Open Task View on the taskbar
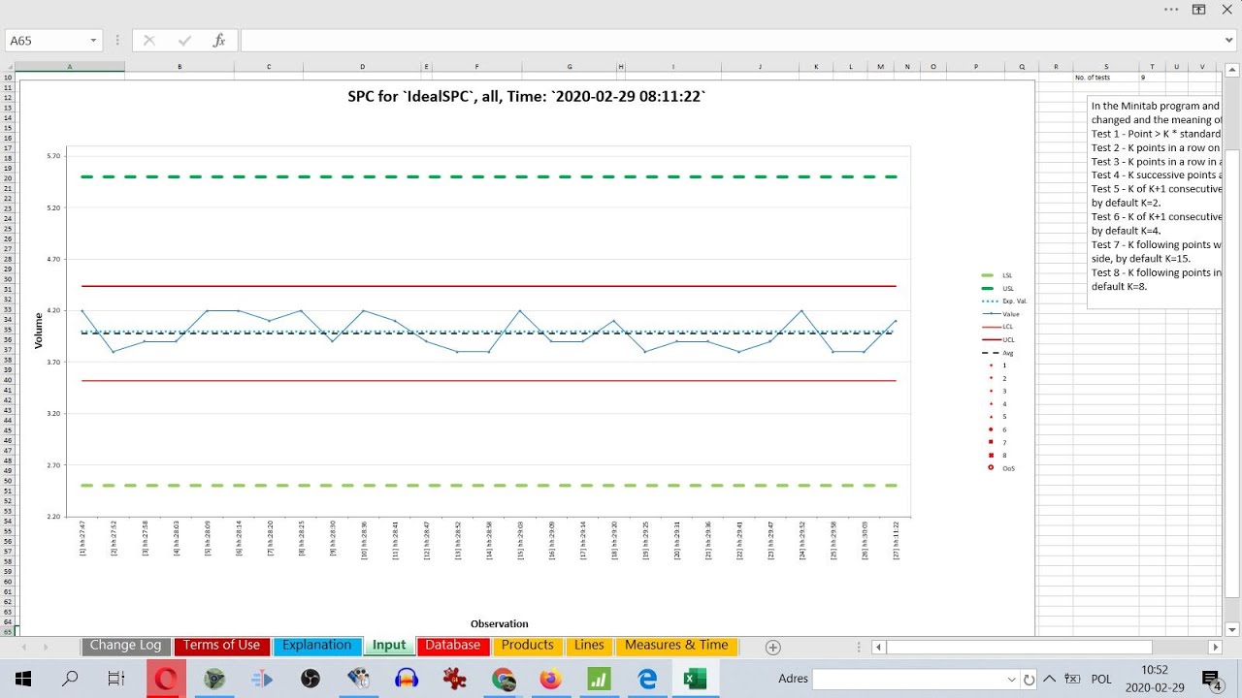 [x=116, y=679]
